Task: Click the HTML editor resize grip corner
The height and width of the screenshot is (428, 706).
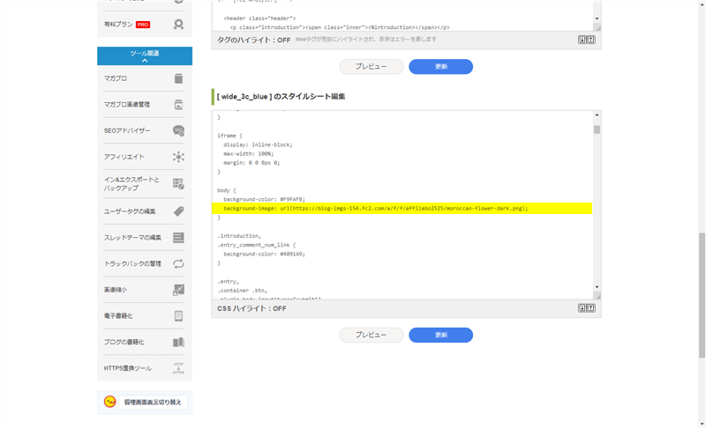Action: coord(597,28)
